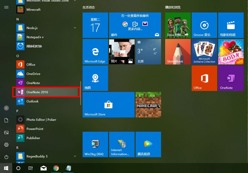
Task: Open the 地图 maps tile
Action: pyautogui.click(x=95, y=78)
